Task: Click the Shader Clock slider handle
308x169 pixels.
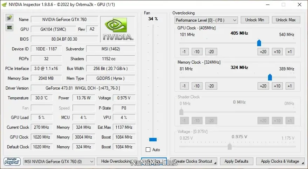Action: (181, 112)
